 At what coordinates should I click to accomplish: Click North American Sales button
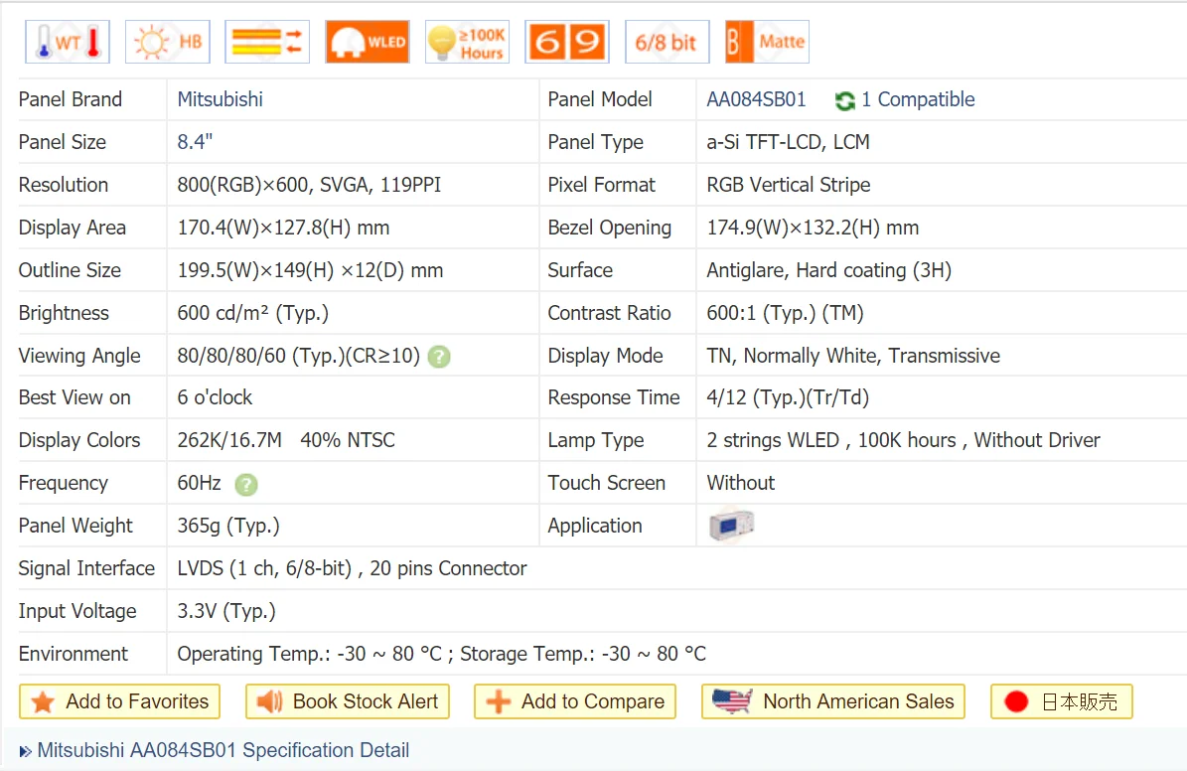tap(833, 701)
